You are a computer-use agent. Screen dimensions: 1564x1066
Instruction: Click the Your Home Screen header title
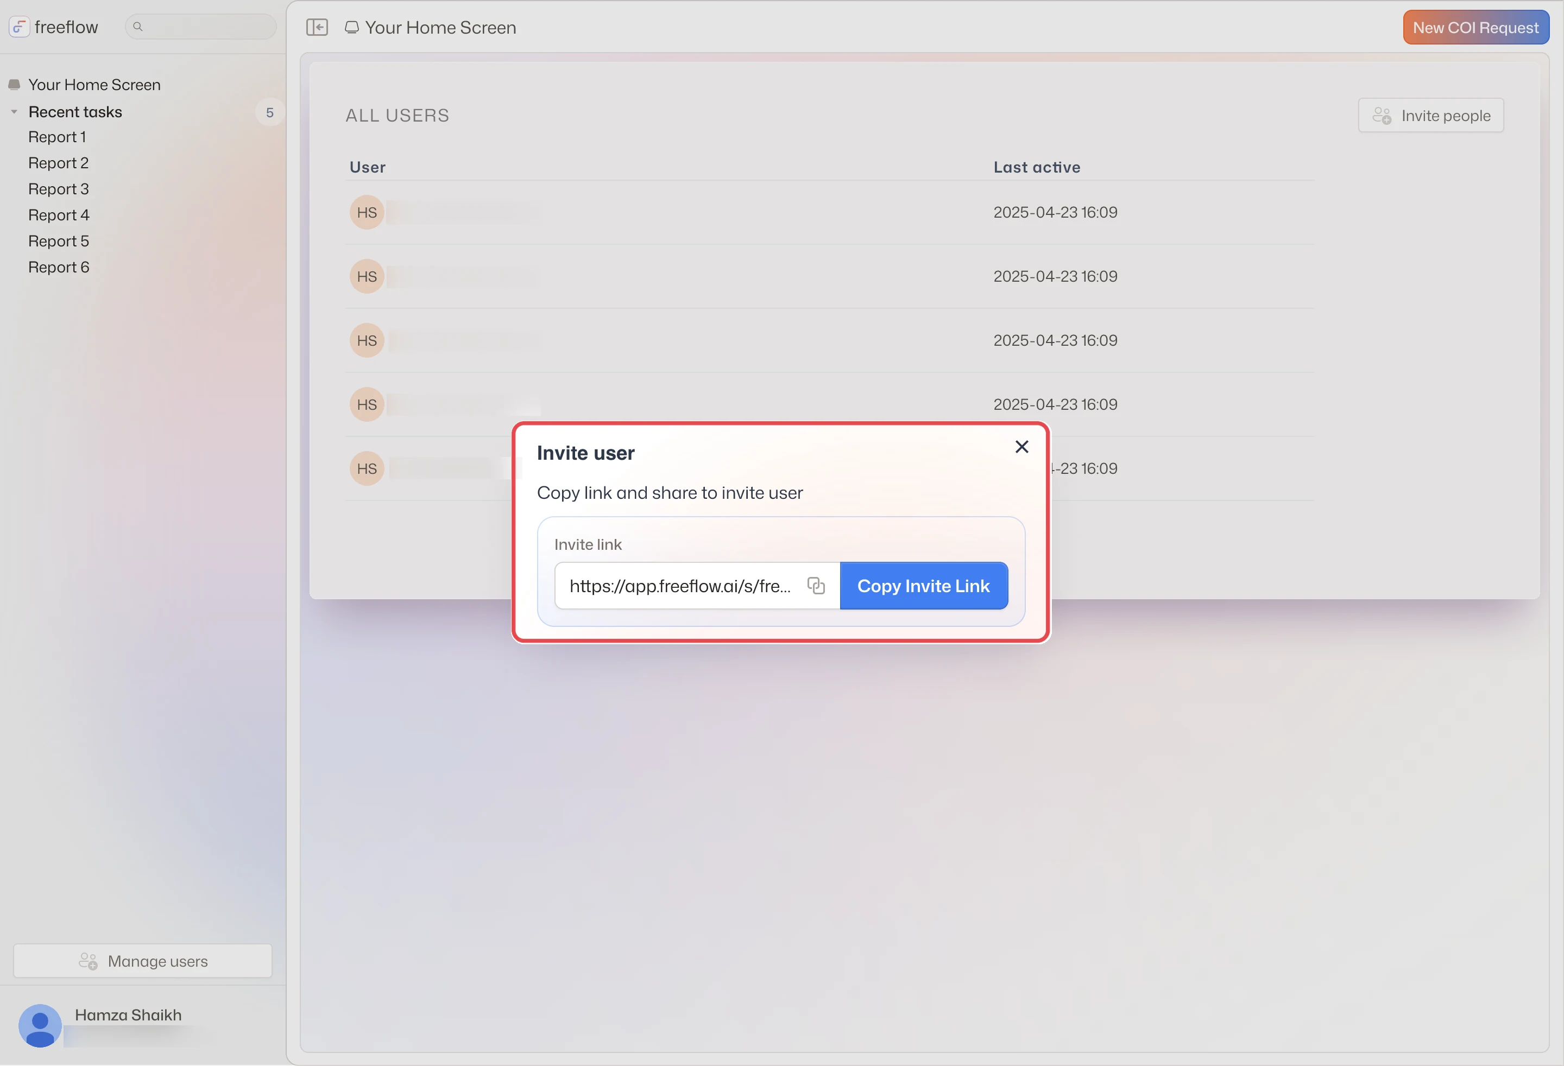pyautogui.click(x=440, y=28)
